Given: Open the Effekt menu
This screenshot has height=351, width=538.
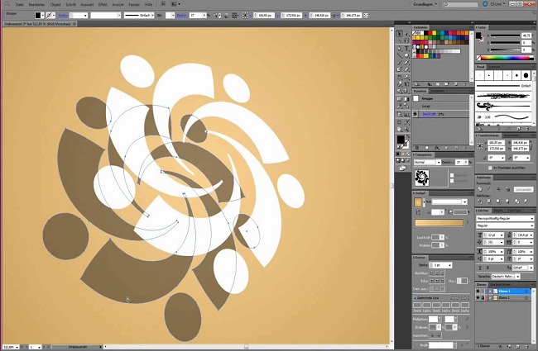Looking at the screenshot, I should click(x=103, y=4).
